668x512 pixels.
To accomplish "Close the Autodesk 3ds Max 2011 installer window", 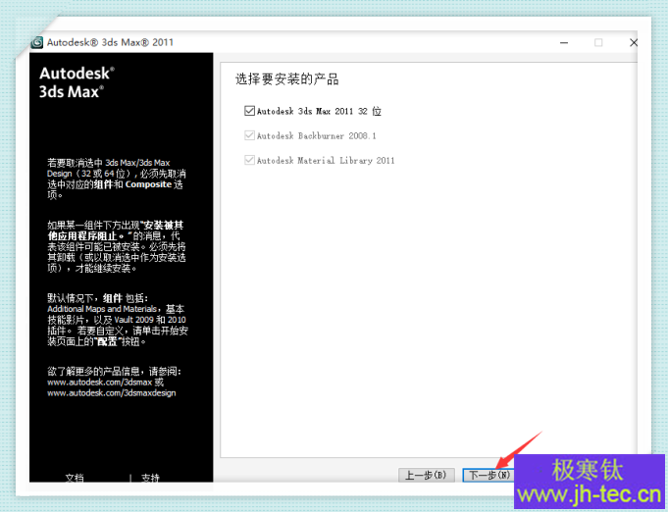I will pyautogui.click(x=634, y=42).
